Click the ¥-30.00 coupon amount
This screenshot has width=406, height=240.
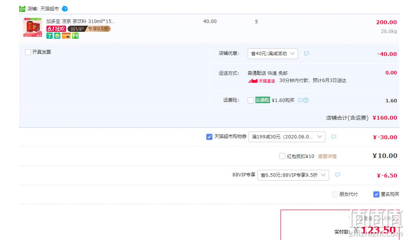(385, 137)
